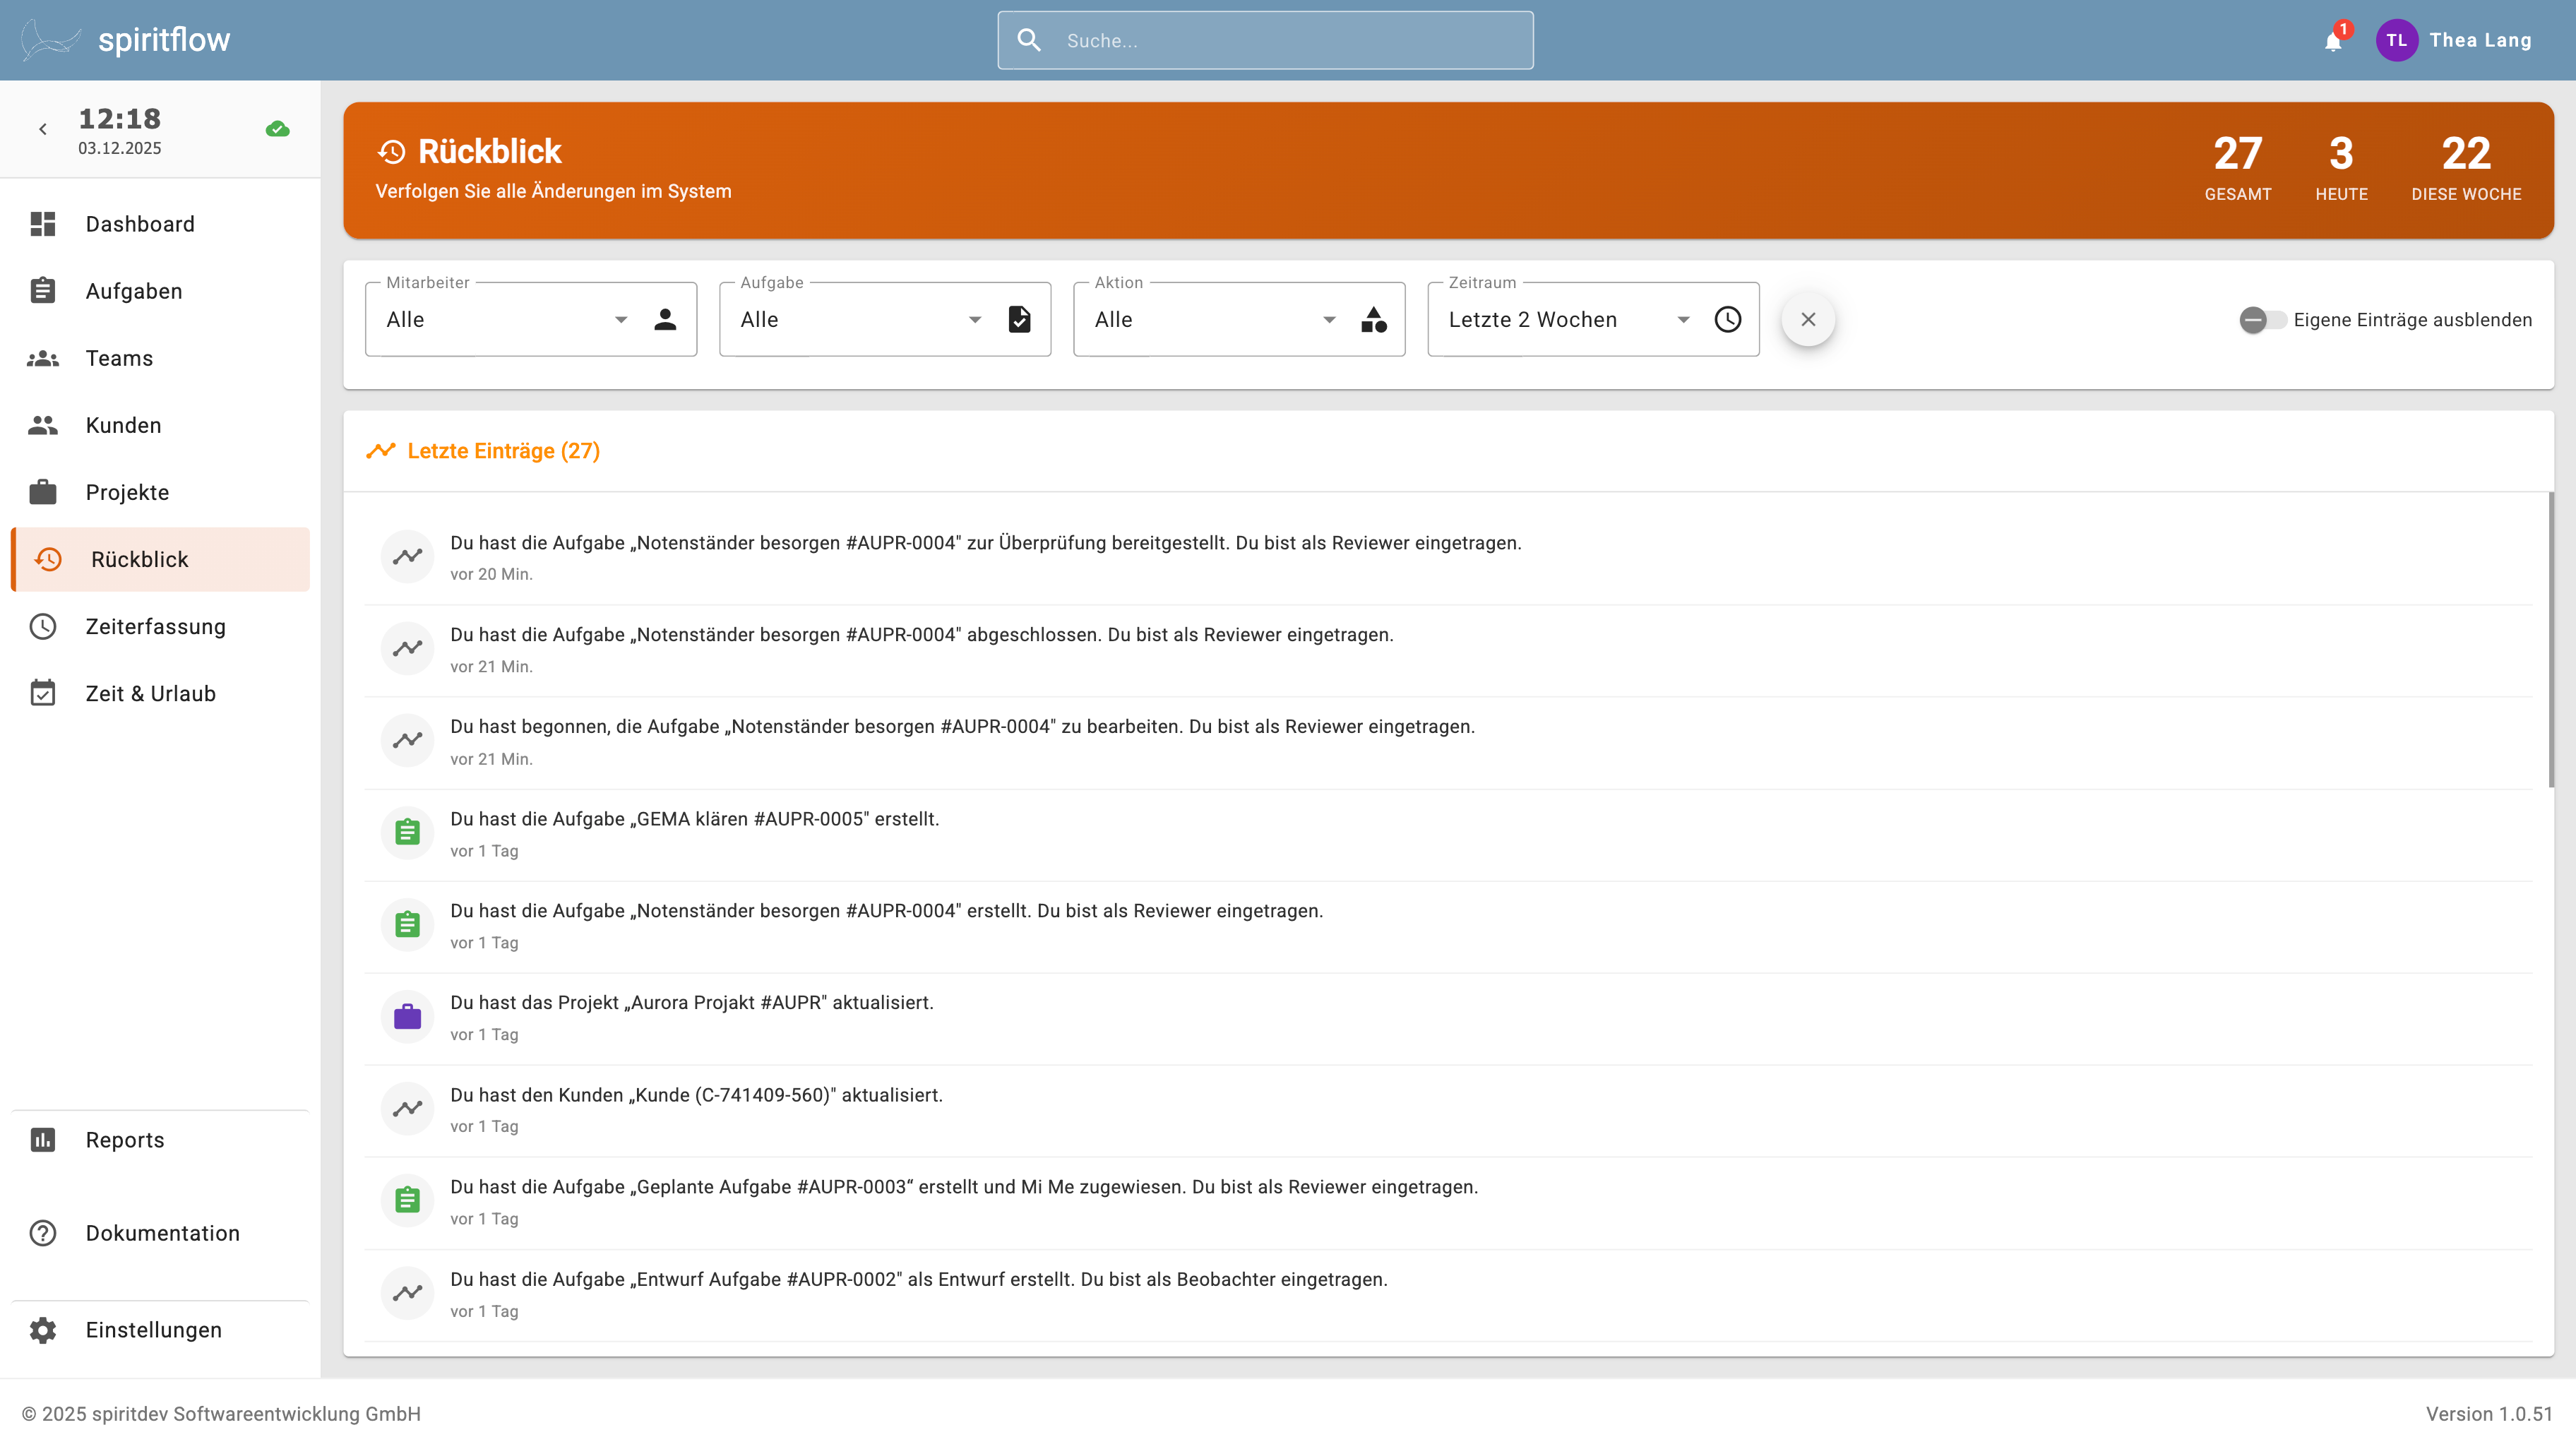Click in the Suche search field

(x=1265, y=40)
